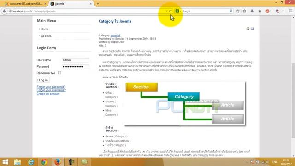Click the Section-Category-Article diagram image
This screenshot has width=295, height=166.
185,103
